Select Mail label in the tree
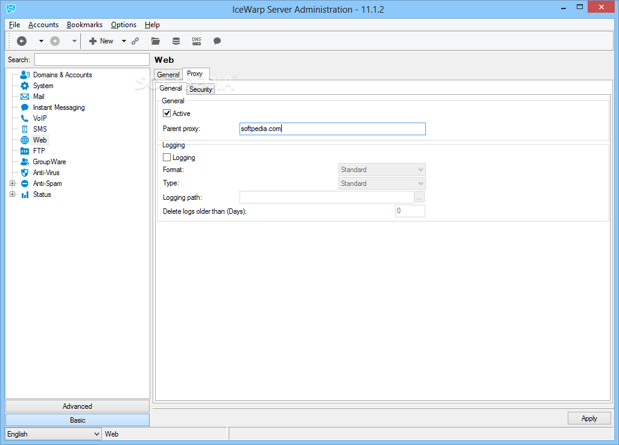 39,97
